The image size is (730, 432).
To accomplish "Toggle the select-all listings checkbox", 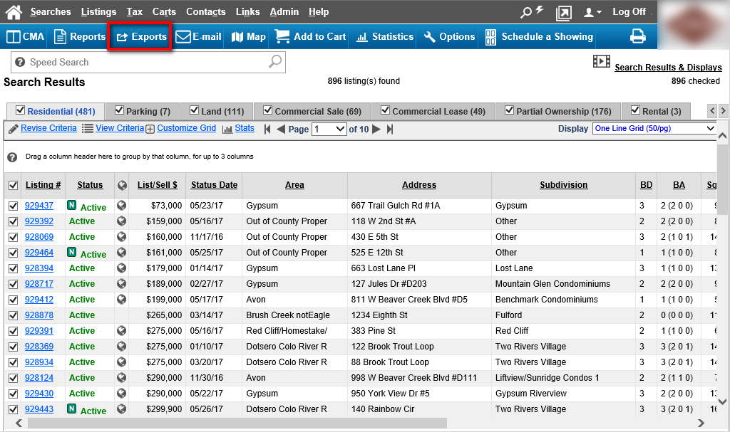I will (13, 186).
